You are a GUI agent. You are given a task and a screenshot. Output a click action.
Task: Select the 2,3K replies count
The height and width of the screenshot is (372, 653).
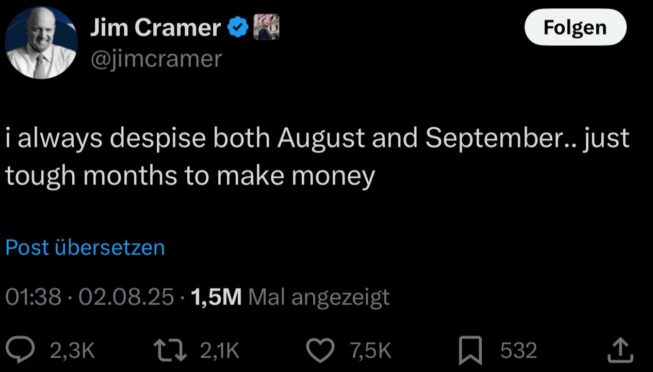click(x=73, y=351)
